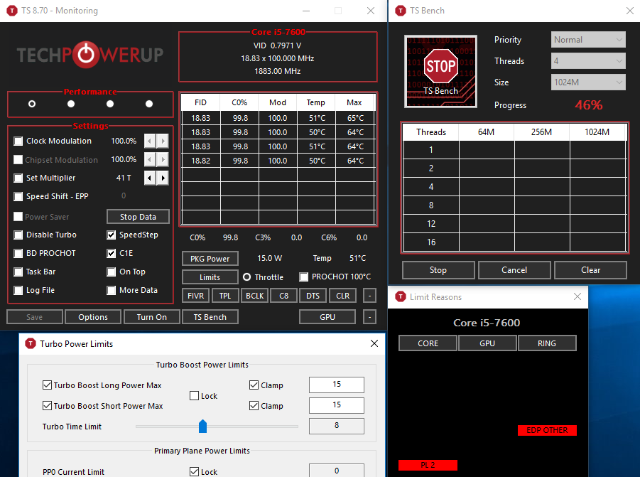Enable the Disable Turbo checkbox
This screenshot has height=477, width=640.
pyautogui.click(x=18, y=235)
